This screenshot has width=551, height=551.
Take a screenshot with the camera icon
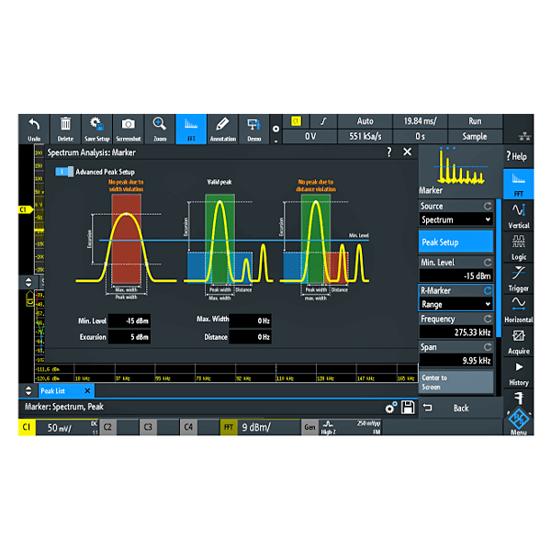click(x=129, y=125)
